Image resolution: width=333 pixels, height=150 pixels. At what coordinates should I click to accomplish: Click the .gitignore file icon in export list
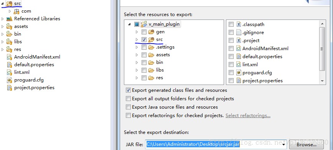[239, 33]
